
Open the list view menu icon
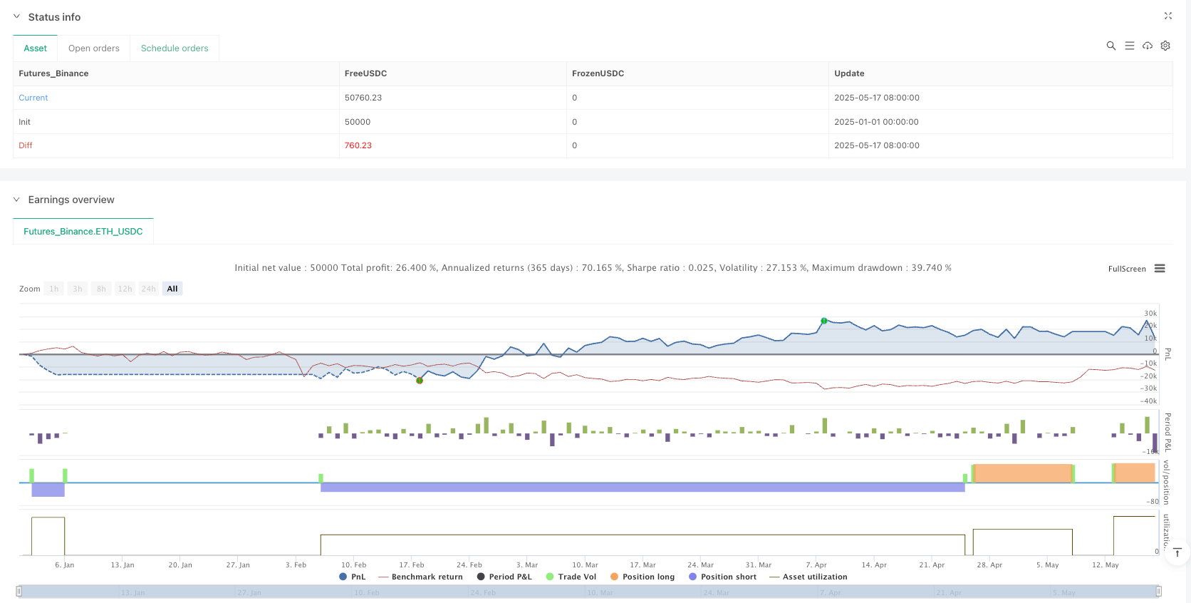(1129, 46)
